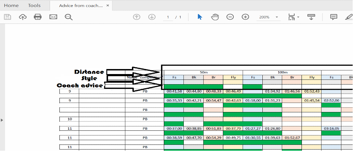This screenshot has height=151, width=353.
Task: Print the document using the printer icon
Action: (38, 17)
